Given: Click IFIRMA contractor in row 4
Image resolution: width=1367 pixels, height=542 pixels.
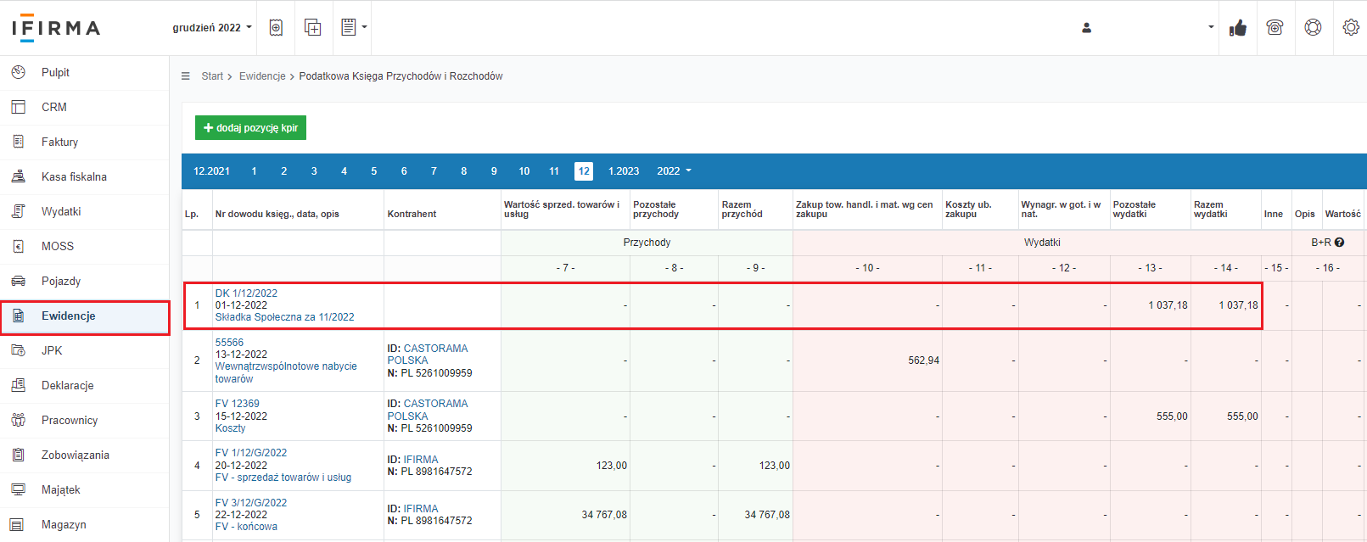Looking at the screenshot, I should [421, 460].
